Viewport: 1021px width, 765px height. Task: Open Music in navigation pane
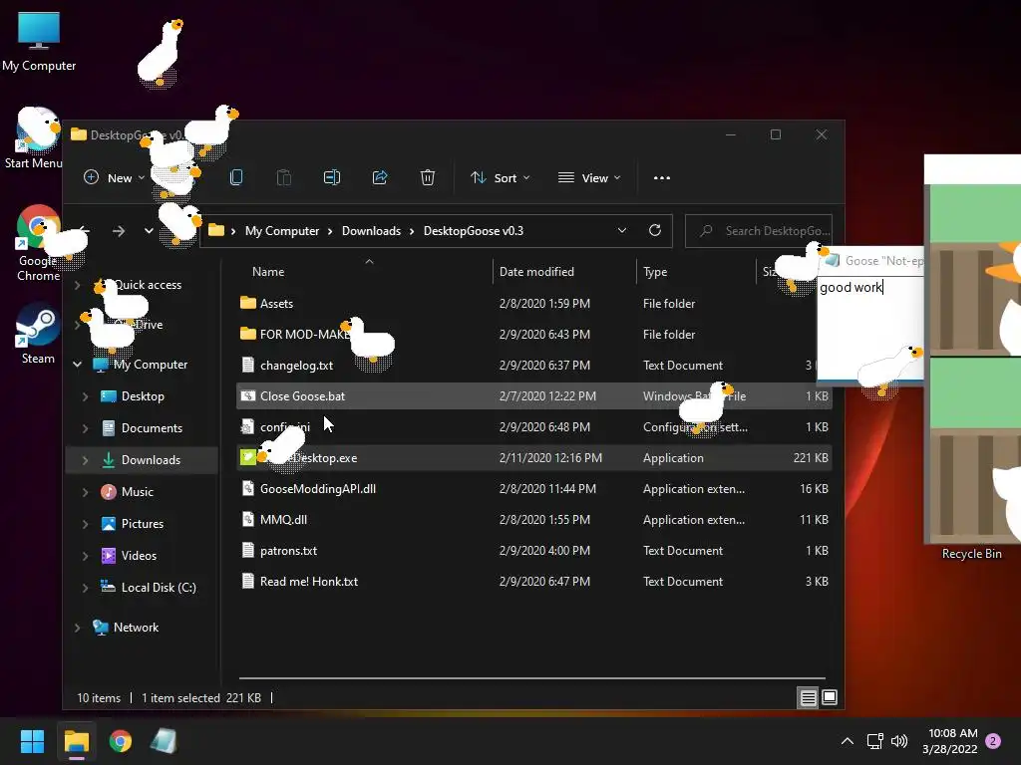coord(137,492)
